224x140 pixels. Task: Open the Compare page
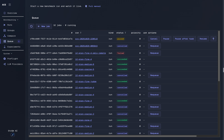click(x=12, y=36)
